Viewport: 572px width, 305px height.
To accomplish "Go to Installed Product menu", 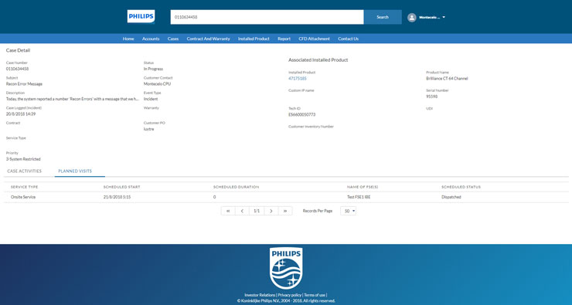I will [x=254, y=39].
